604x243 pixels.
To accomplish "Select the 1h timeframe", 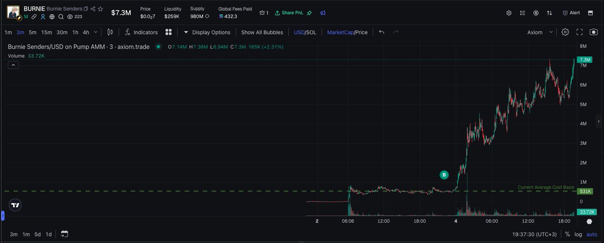I will tap(75, 32).
